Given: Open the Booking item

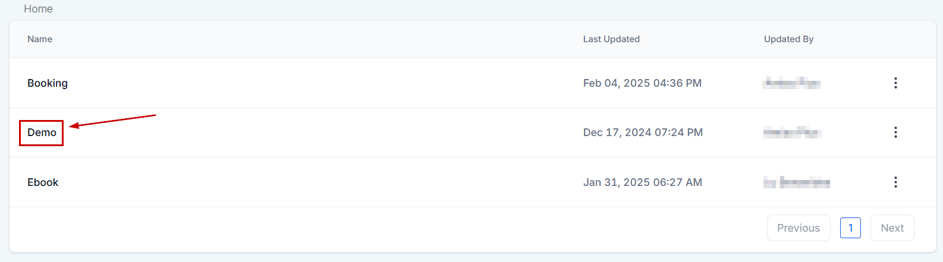Looking at the screenshot, I should tap(48, 83).
